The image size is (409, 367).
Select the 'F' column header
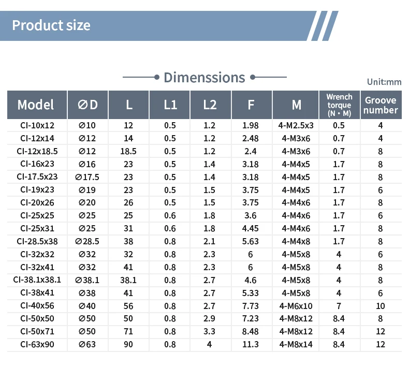[252, 105]
